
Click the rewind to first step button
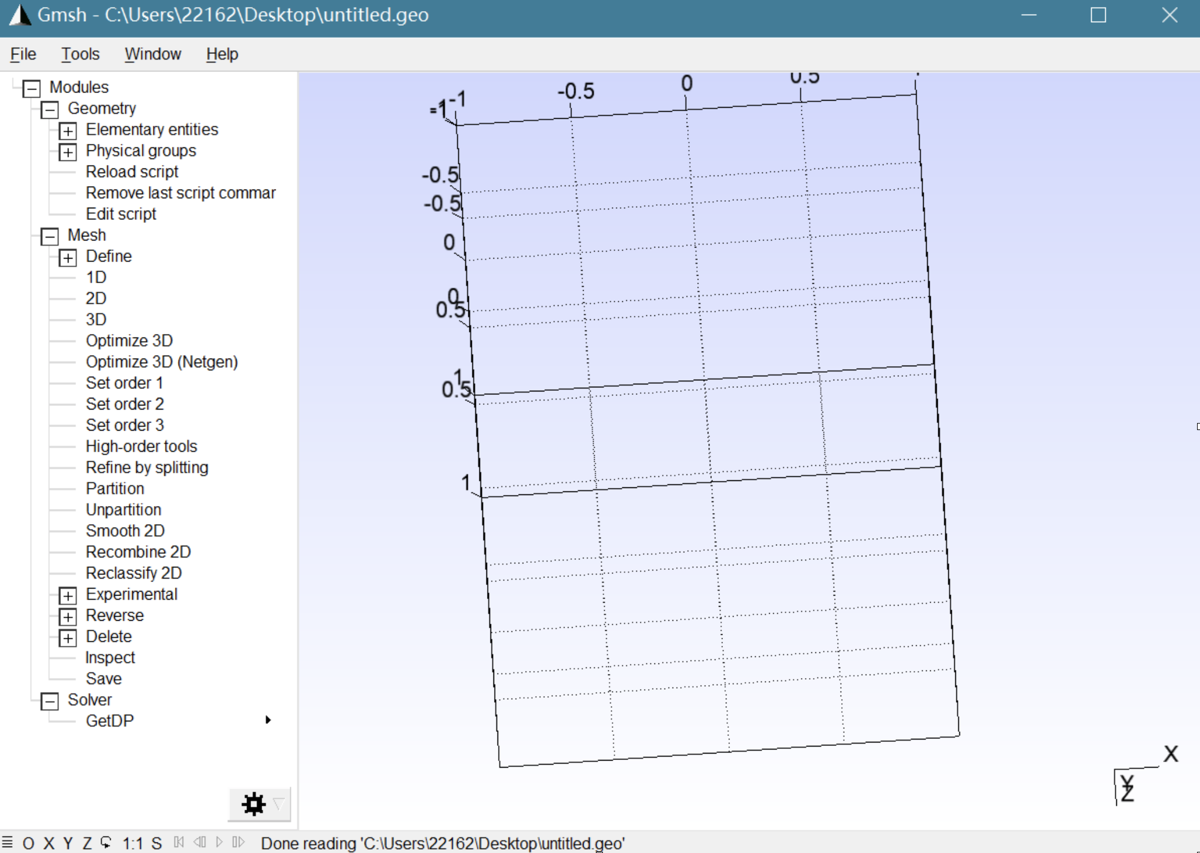(179, 842)
